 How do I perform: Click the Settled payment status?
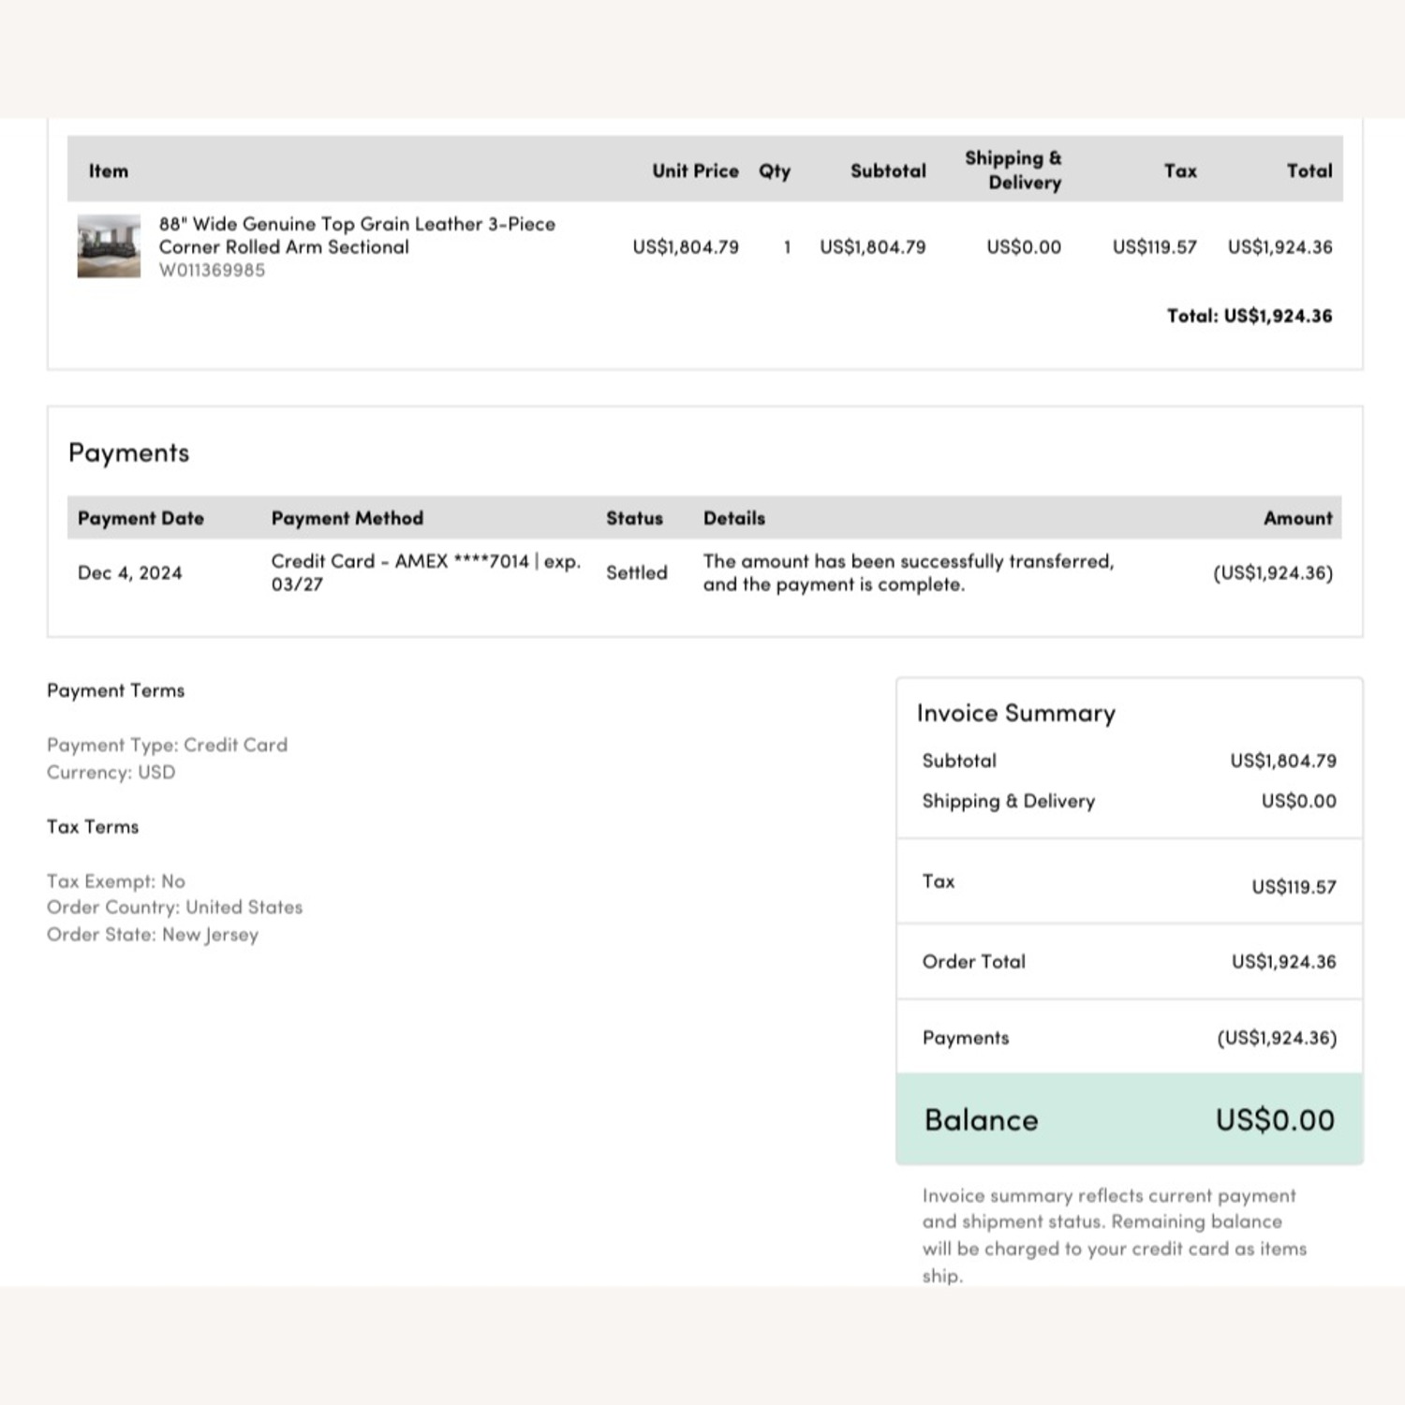[x=636, y=573]
